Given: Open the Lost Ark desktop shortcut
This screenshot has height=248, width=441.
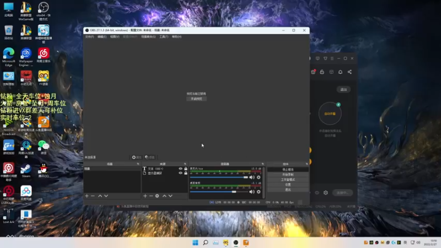Looking at the screenshot, I should [9, 216].
